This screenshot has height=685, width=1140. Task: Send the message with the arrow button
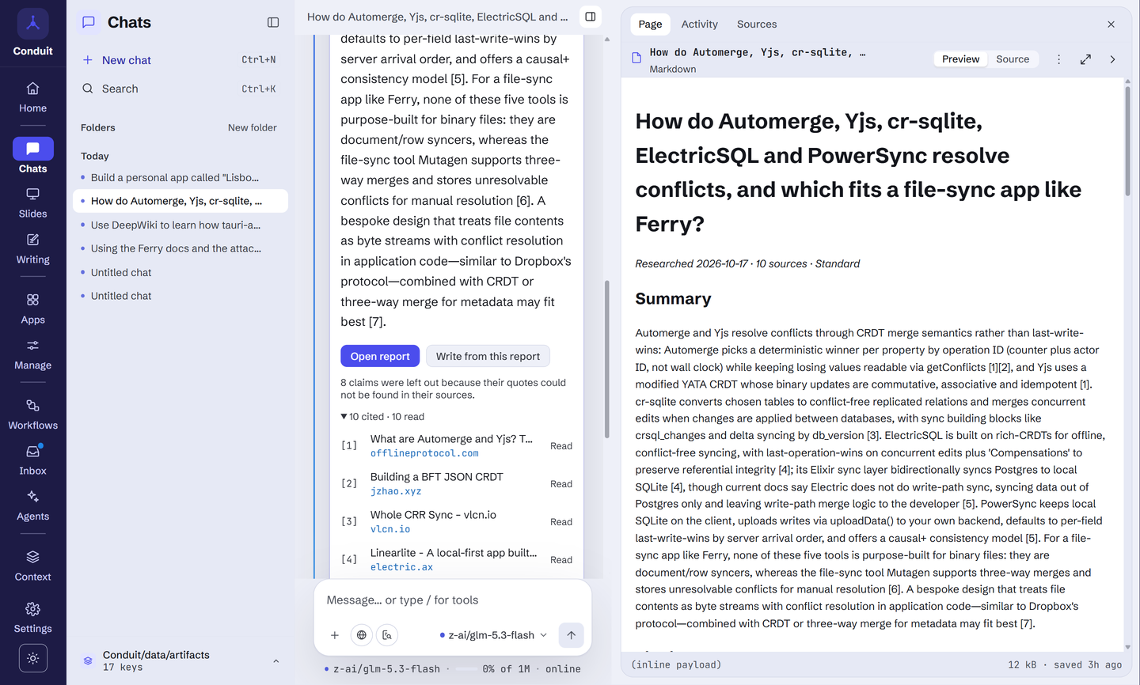[x=571, y=635]
